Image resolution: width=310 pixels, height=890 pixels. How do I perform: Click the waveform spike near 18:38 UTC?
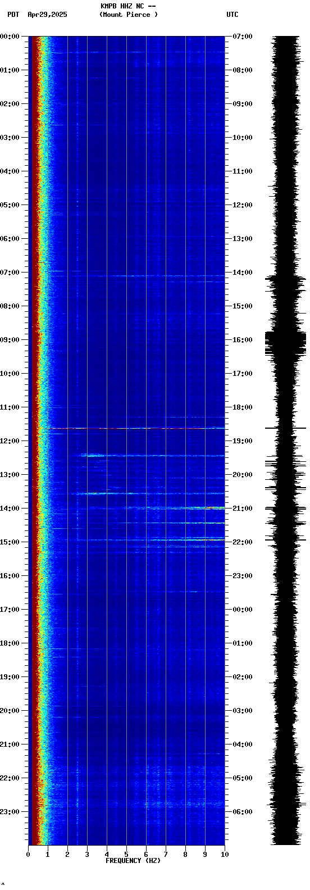click(285, 429)
